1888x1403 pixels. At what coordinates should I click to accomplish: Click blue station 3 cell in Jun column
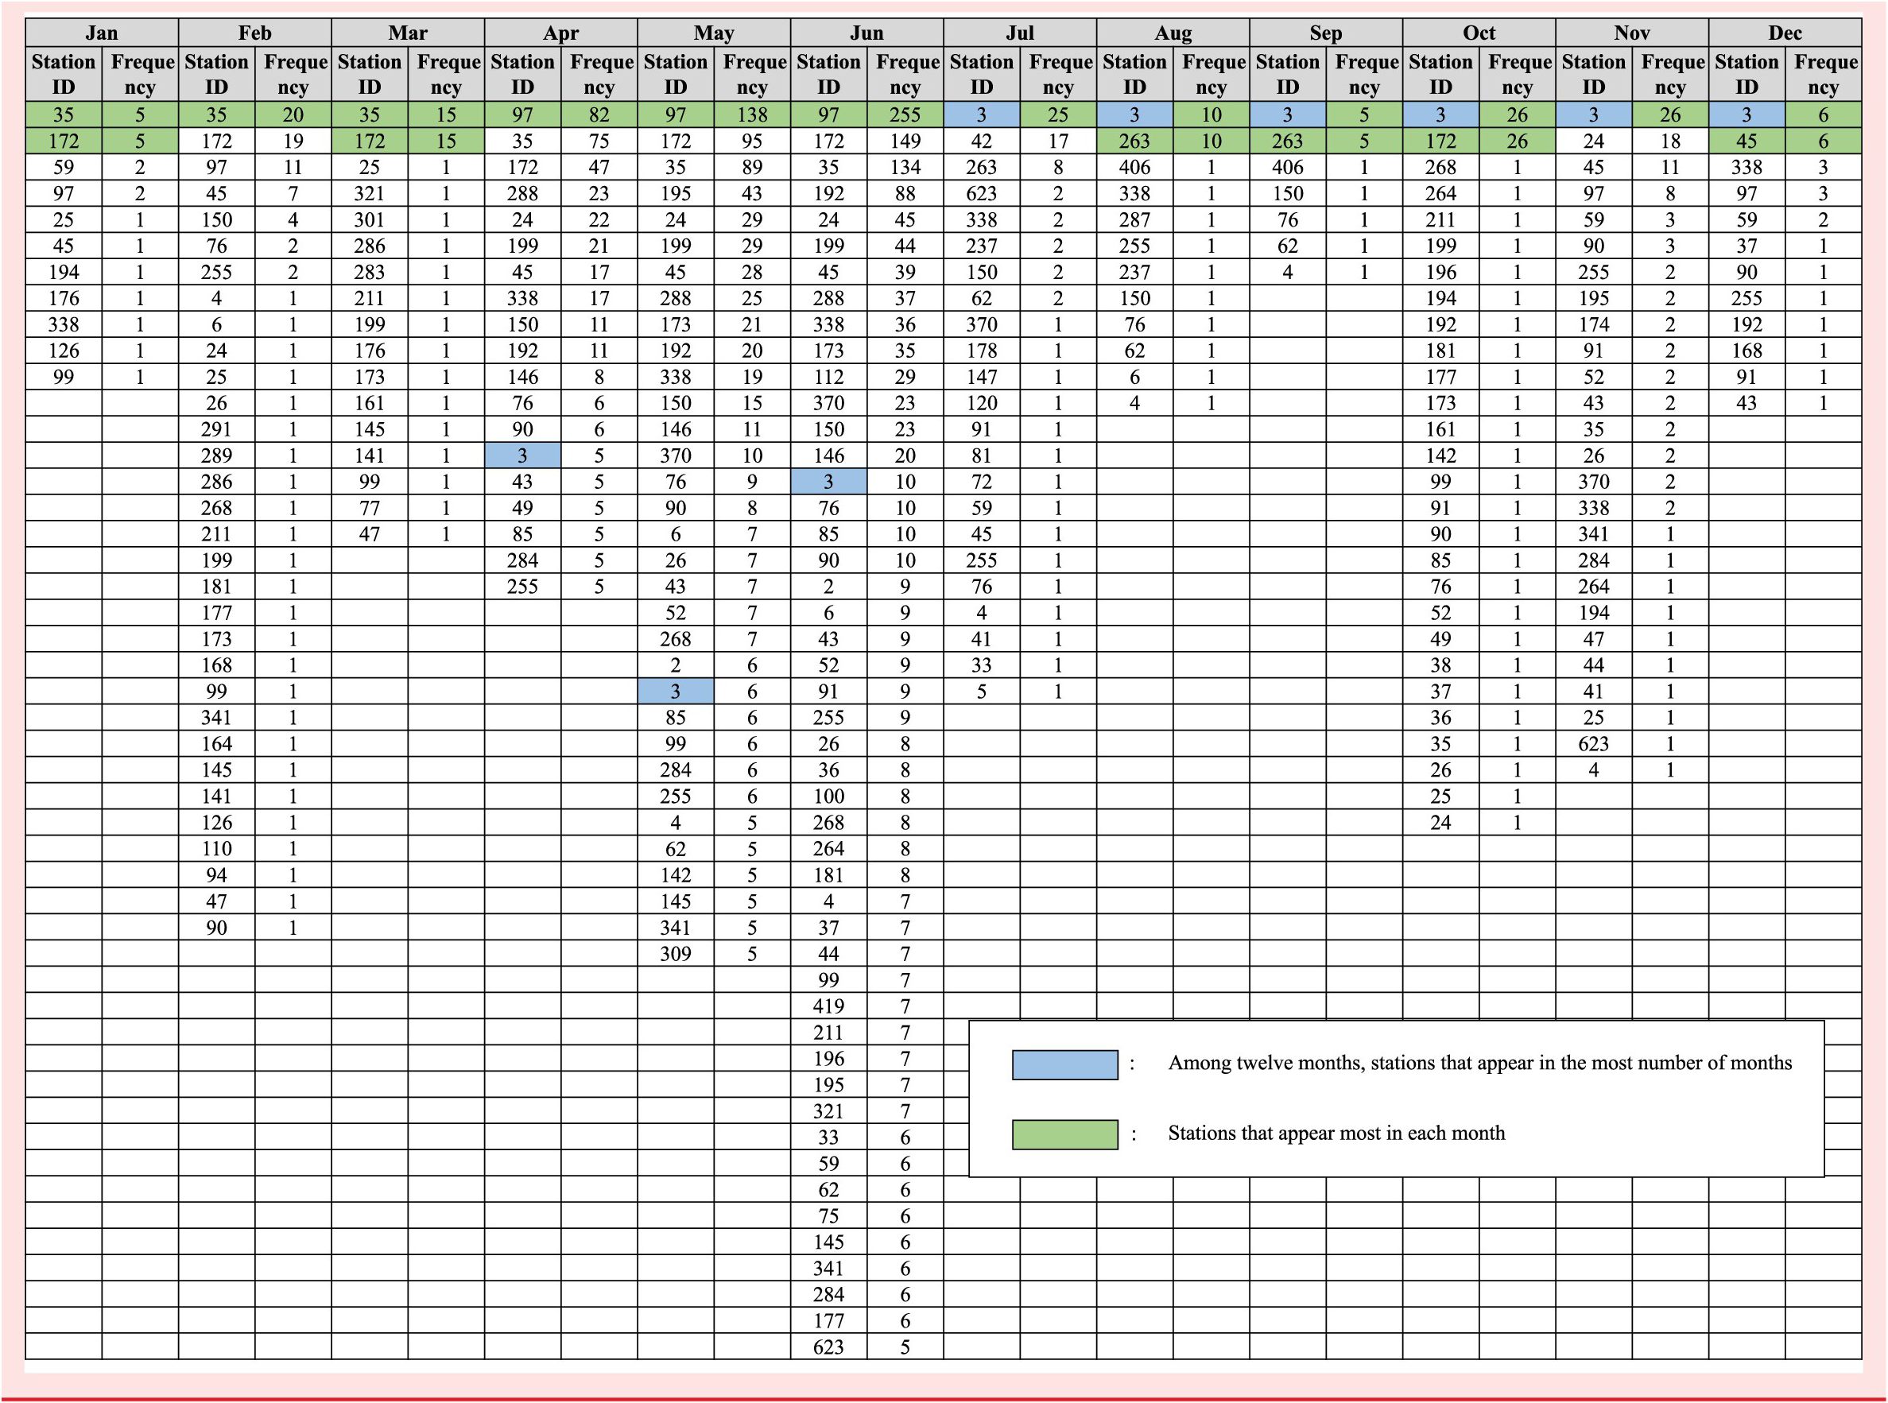pos(828,483)
